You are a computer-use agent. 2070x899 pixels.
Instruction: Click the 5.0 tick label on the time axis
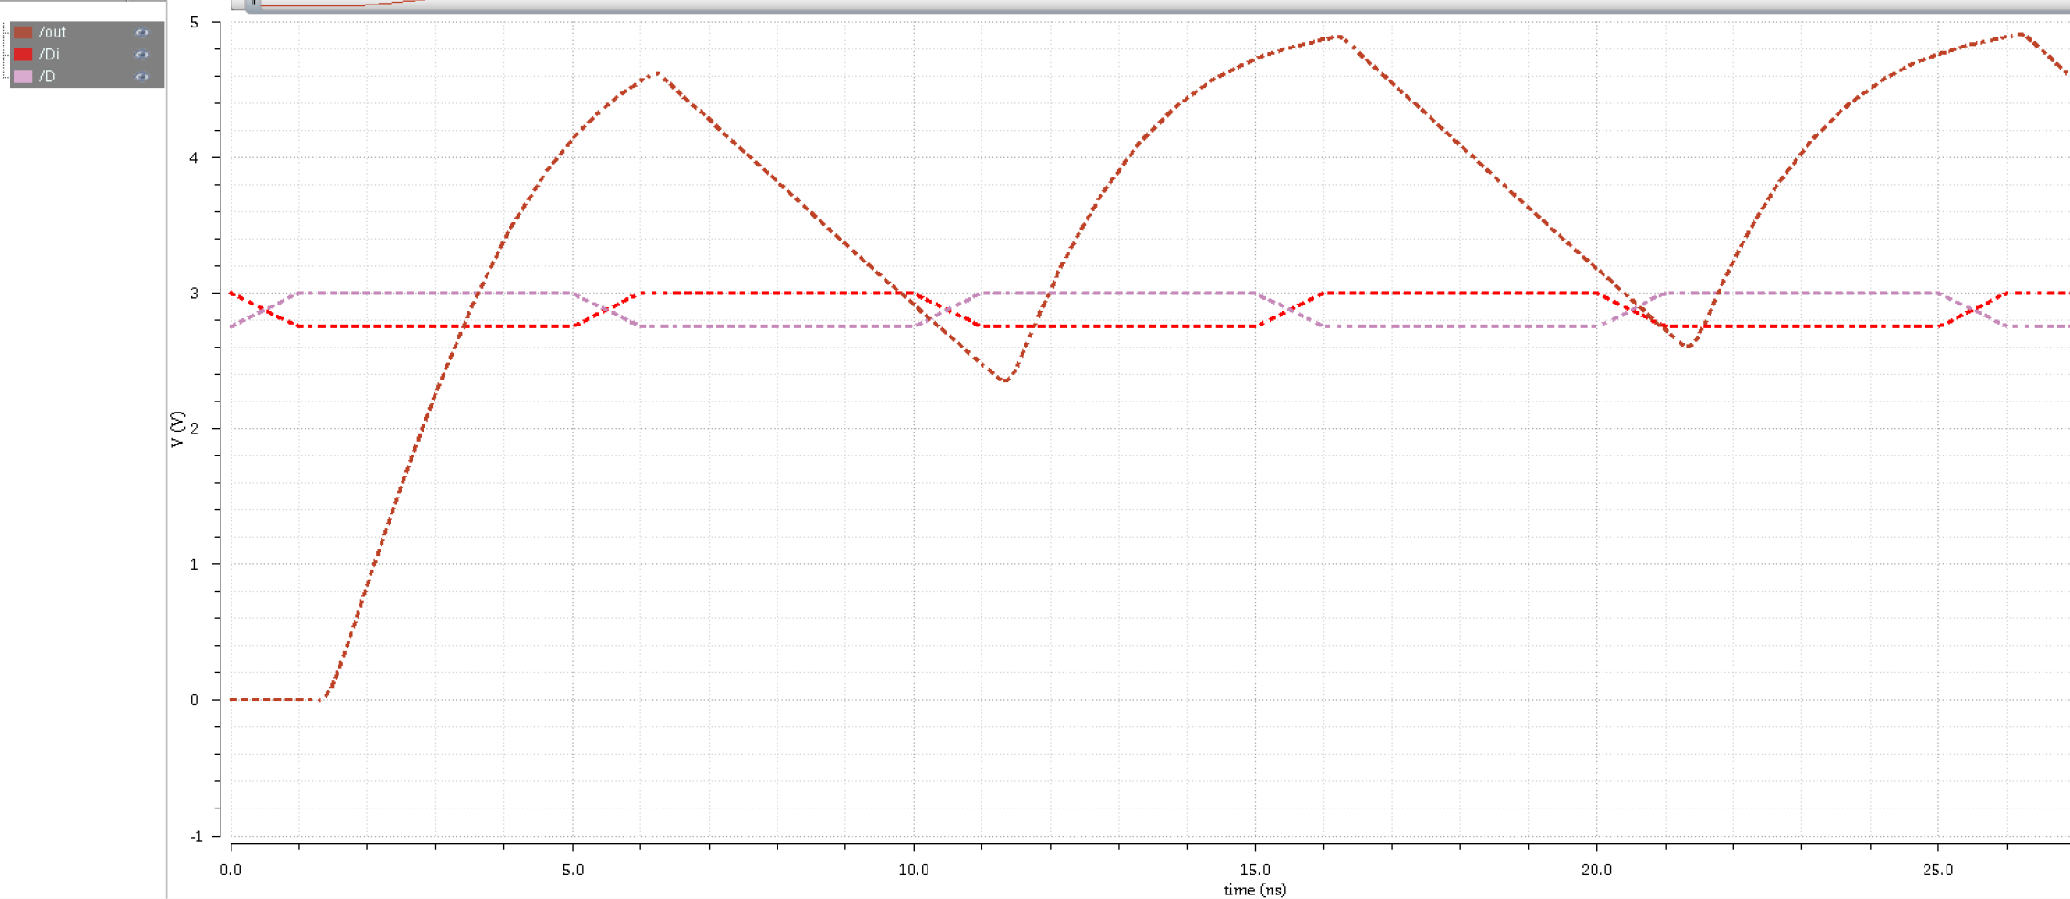[x=573, y=870]
